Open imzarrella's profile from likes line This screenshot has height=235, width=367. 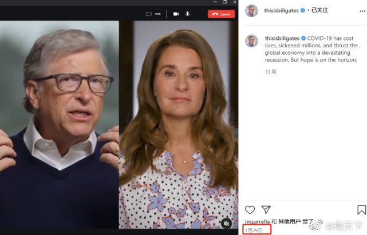(257, 221)
